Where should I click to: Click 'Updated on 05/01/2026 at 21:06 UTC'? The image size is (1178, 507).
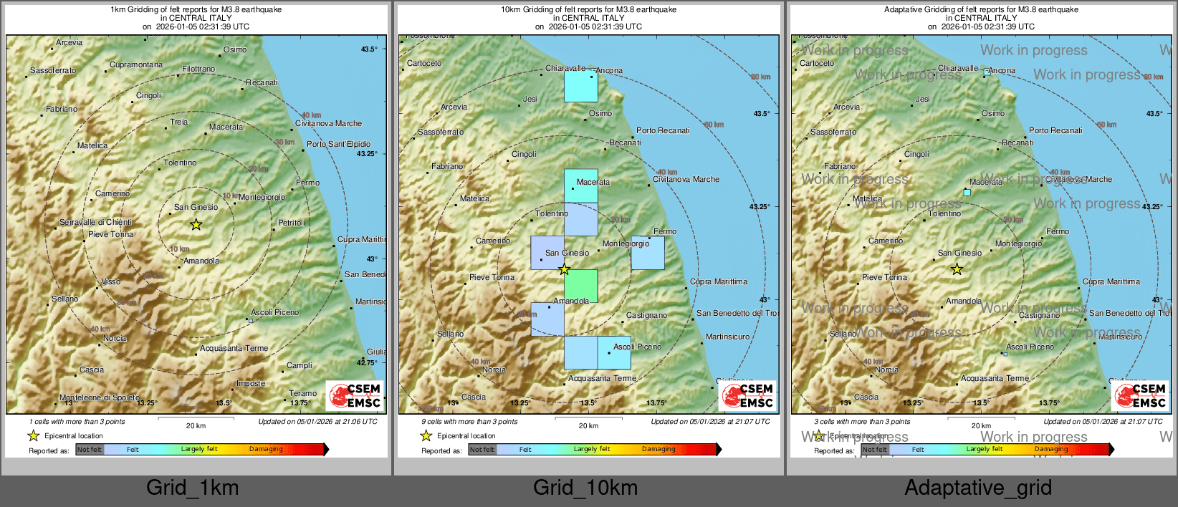tap(317, 421)
